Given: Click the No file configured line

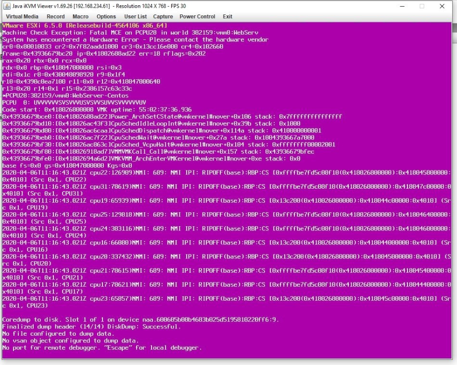Looking at the screenshot, I should pyautogui.click(x=58, y=333).
